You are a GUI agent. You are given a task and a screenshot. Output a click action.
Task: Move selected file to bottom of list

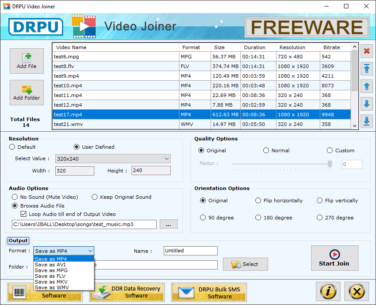tap(367, 121)
